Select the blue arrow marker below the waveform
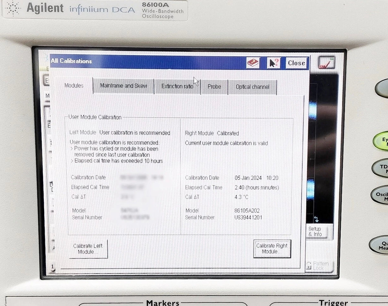This screenshot has height=306, width=388. pos(316,219)
